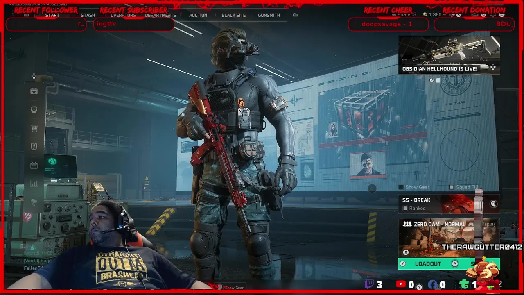Click the recent cheer doopsavage - 1
Image resolution: width=524 pixels, height=295 pixels.
click(x=387, y=24)
